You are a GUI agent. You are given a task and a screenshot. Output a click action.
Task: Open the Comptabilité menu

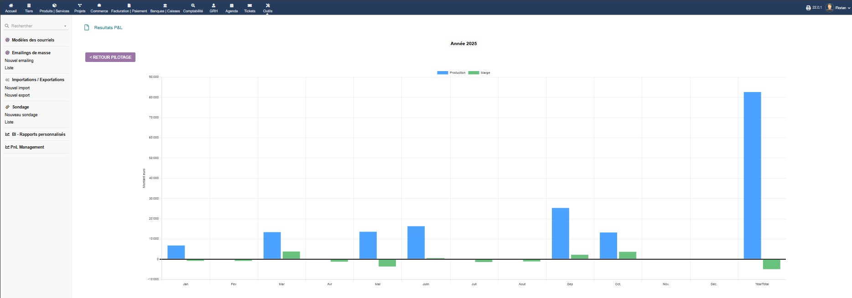click(193, 8)
